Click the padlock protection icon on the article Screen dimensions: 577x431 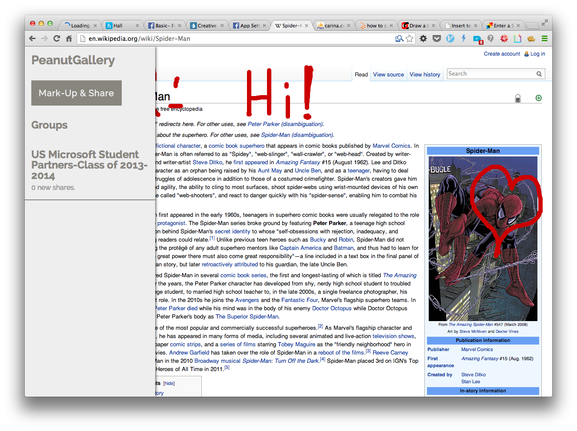point(518,98)
